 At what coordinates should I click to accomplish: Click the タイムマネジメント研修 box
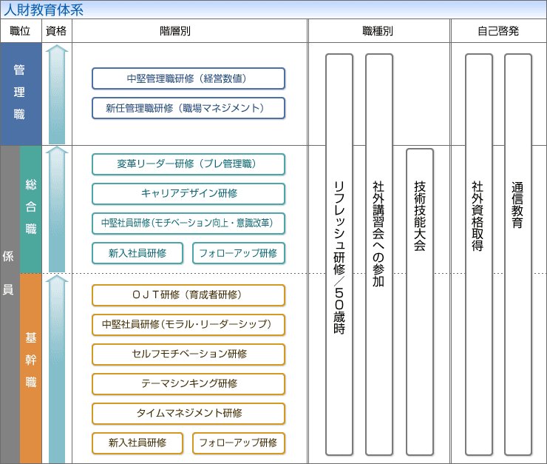(188, 414)
